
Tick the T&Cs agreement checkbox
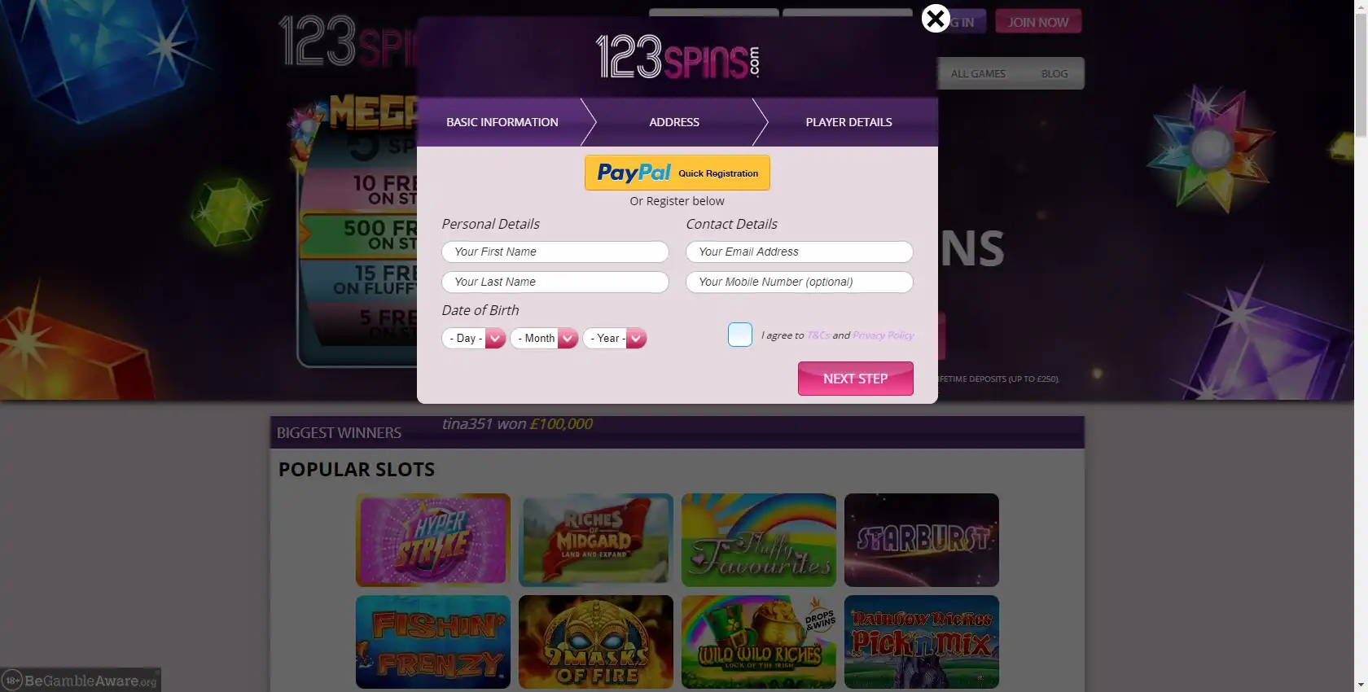point(740,335)
